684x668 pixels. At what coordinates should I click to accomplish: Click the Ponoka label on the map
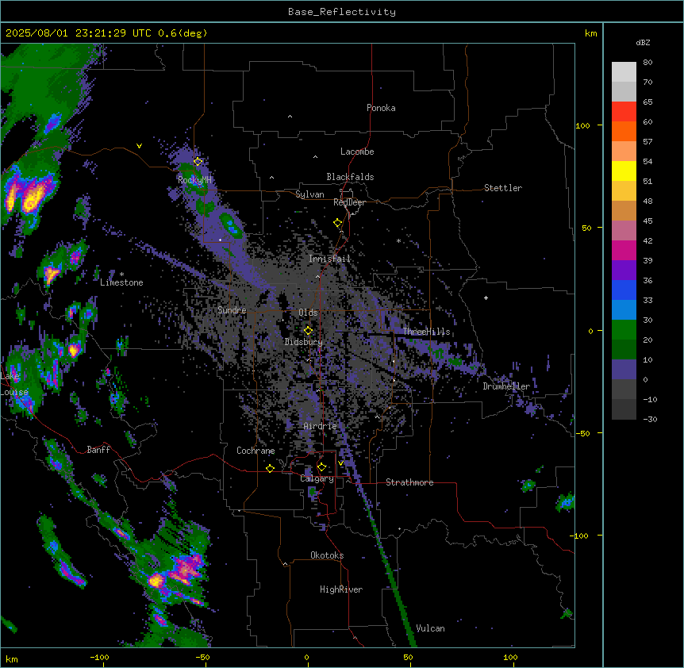pos(381,108)
